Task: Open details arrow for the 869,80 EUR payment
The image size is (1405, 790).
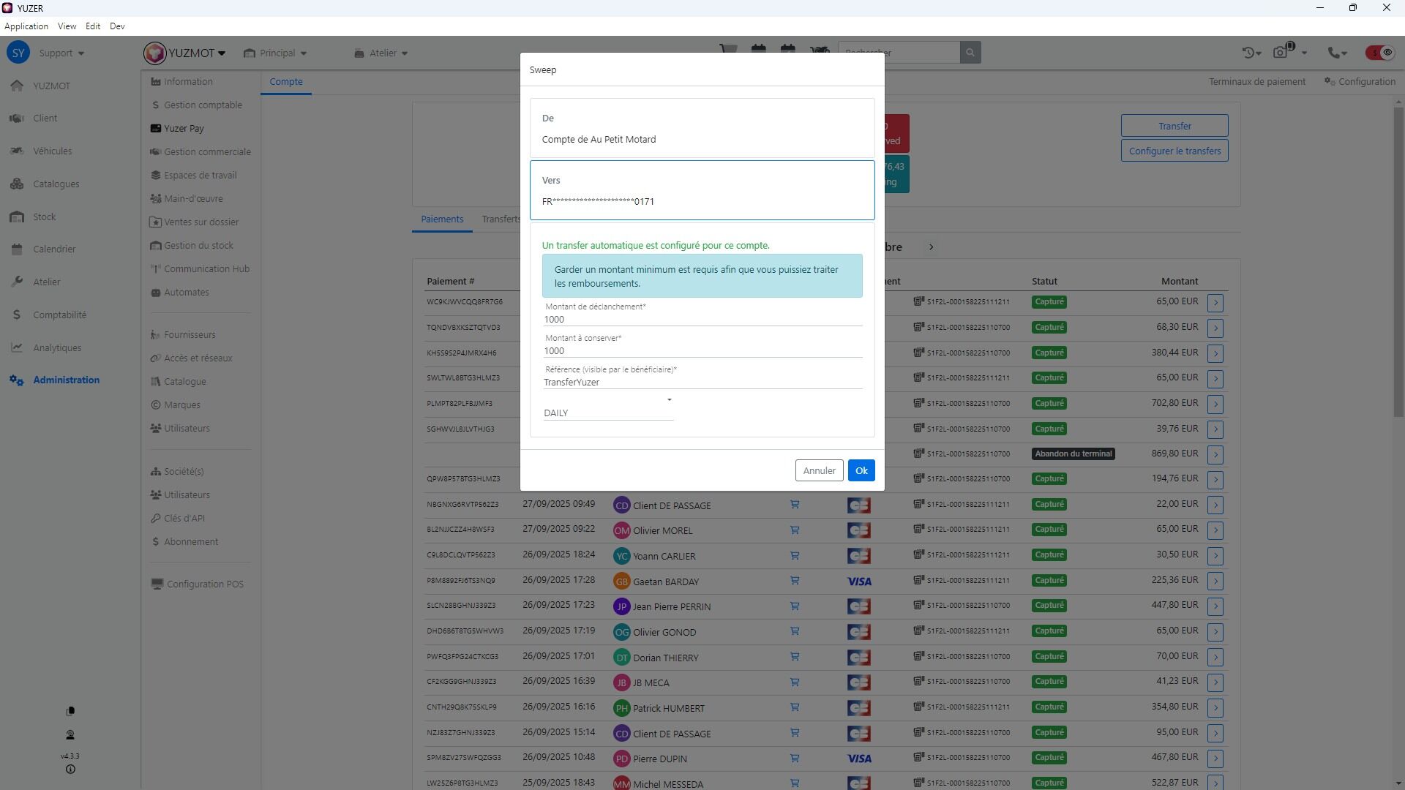Action: tap(1215, 454)
